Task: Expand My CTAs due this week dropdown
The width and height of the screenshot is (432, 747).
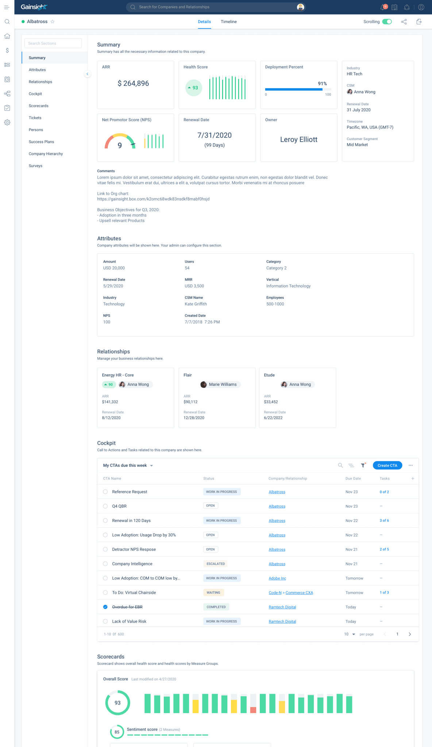Action: click(x=151, y=466)
